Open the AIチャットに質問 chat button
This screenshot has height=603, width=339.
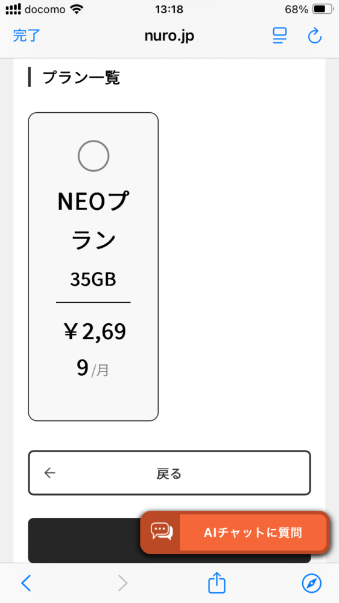click(235, 532)
